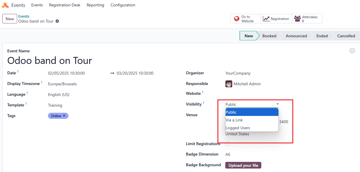Open Registration stat button label
Image resolution: width=360 pixels, height=172 pixels.
click(280, 19)
